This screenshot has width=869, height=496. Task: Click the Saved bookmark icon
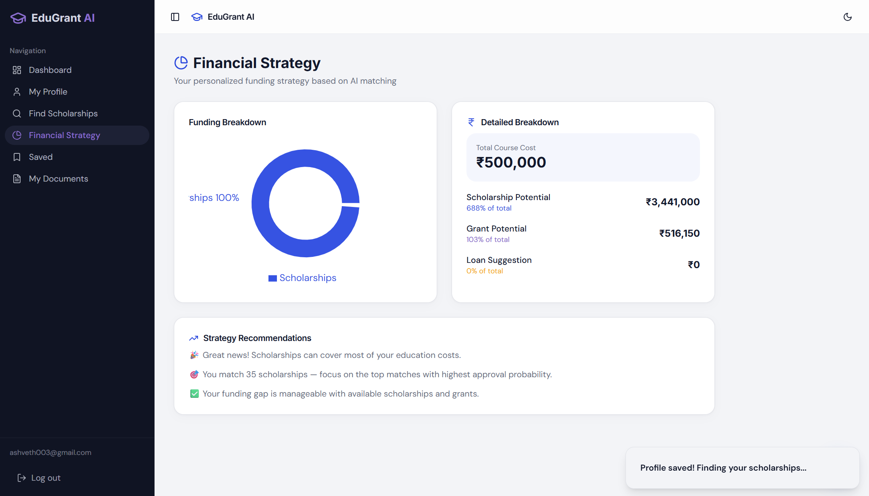pyautogui.click(x=17, y=157)
